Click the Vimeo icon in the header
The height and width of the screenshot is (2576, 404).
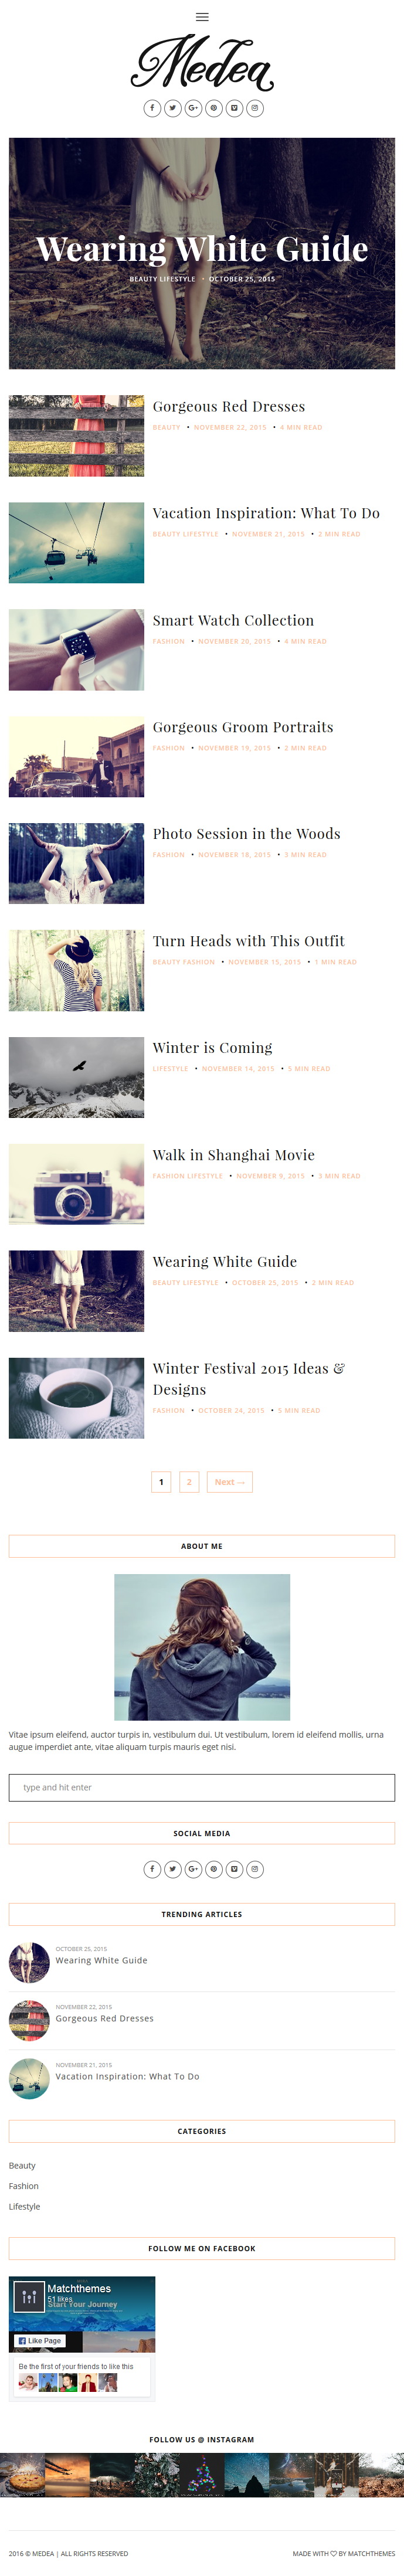234,108
